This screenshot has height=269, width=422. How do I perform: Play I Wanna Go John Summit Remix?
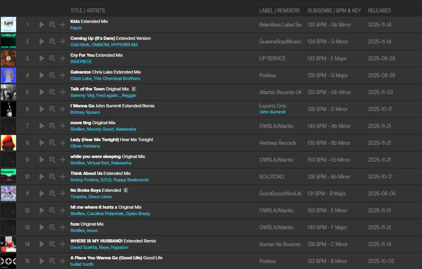coord(42,109)
